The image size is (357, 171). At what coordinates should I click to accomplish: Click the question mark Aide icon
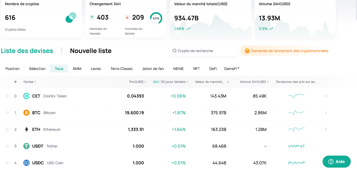[331, 162]
